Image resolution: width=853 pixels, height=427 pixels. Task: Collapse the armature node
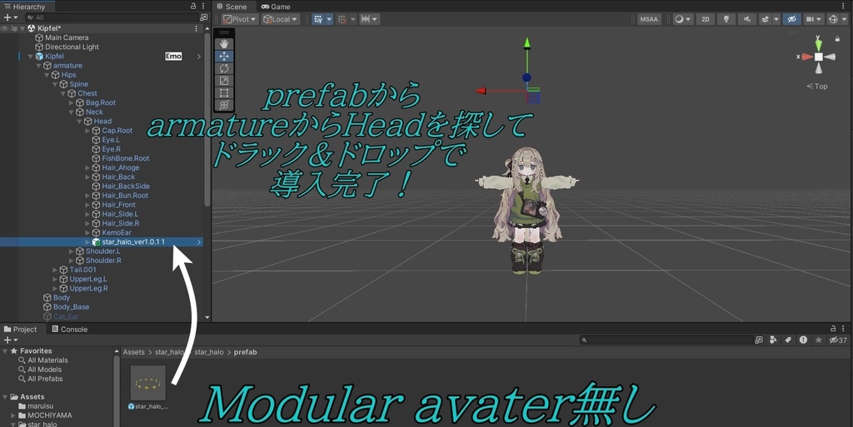(38, 66)
